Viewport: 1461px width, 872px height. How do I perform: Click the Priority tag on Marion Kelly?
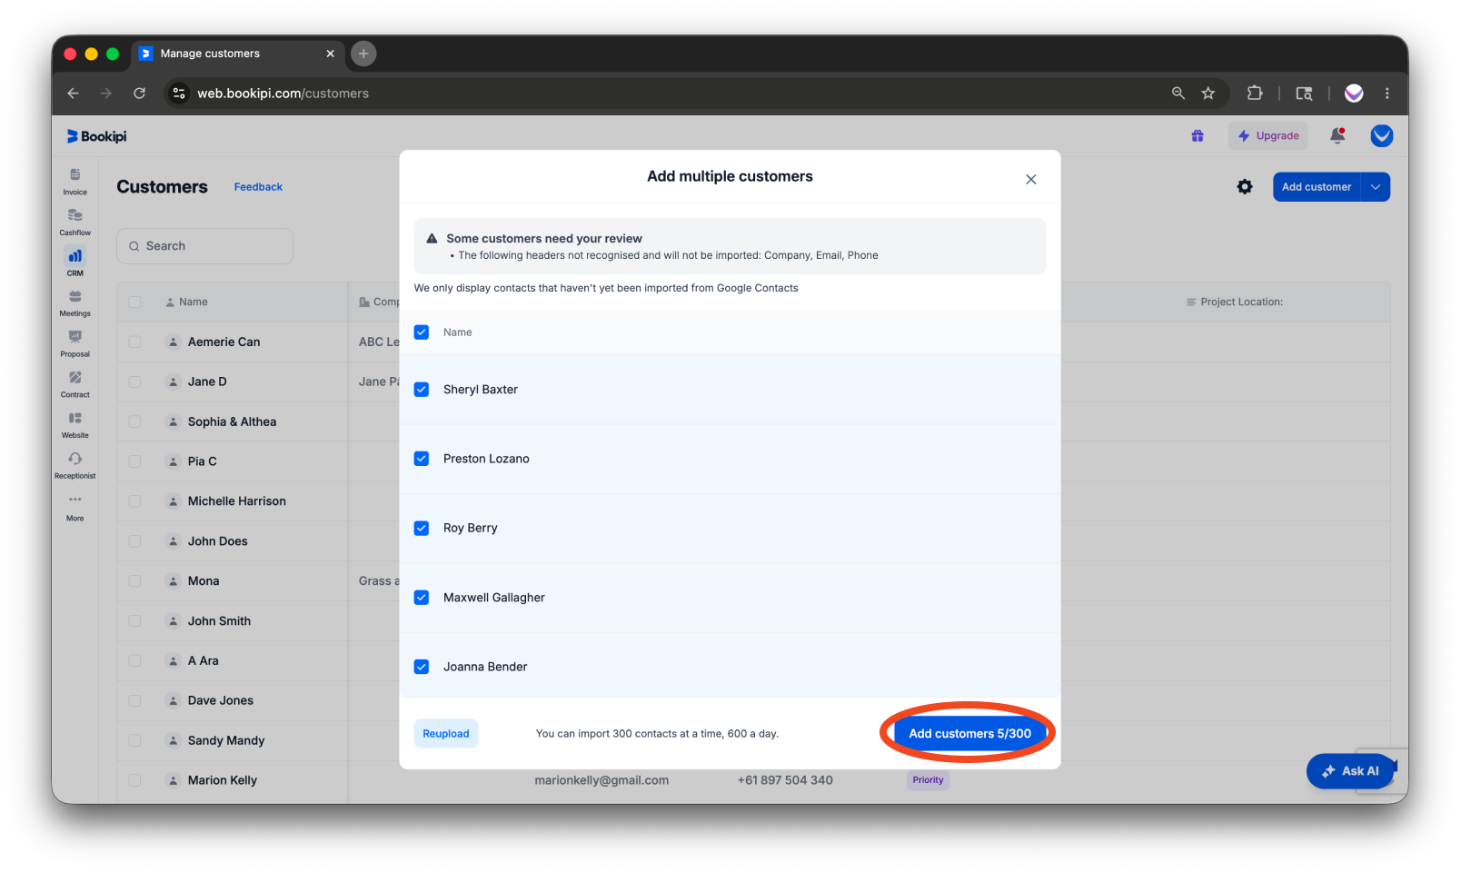tap(928, 780)
